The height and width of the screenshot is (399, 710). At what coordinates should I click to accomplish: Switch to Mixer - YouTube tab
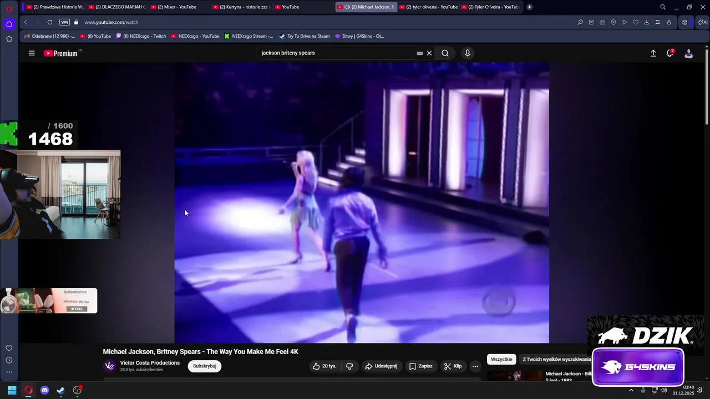[180, 7]
